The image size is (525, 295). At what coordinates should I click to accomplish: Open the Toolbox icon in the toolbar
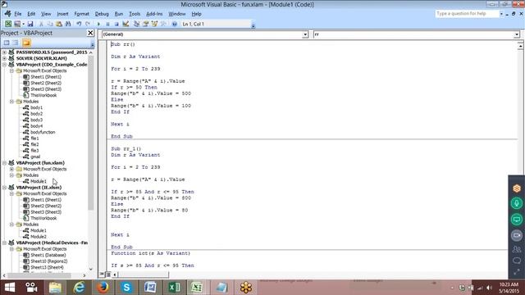[163, 24]
